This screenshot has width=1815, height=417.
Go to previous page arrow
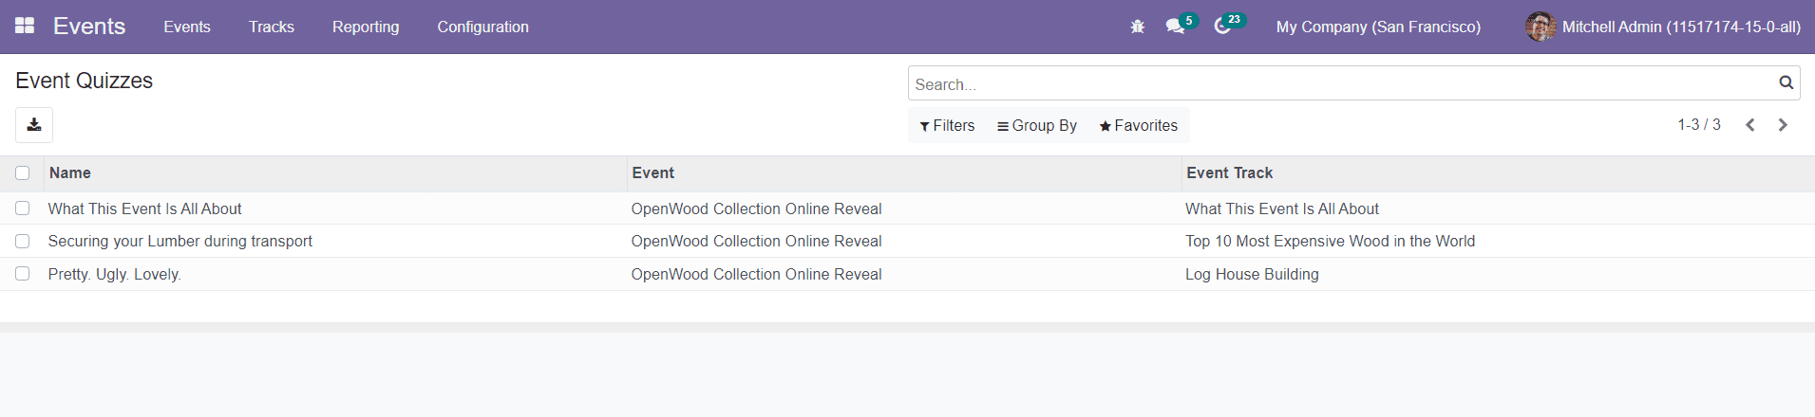pyautogui.click(x=1749, y=125)
